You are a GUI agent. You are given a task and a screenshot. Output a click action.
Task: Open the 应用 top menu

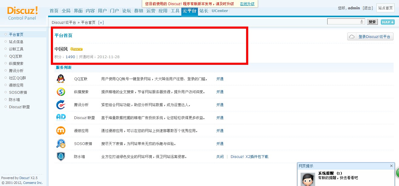coord(163,11)
